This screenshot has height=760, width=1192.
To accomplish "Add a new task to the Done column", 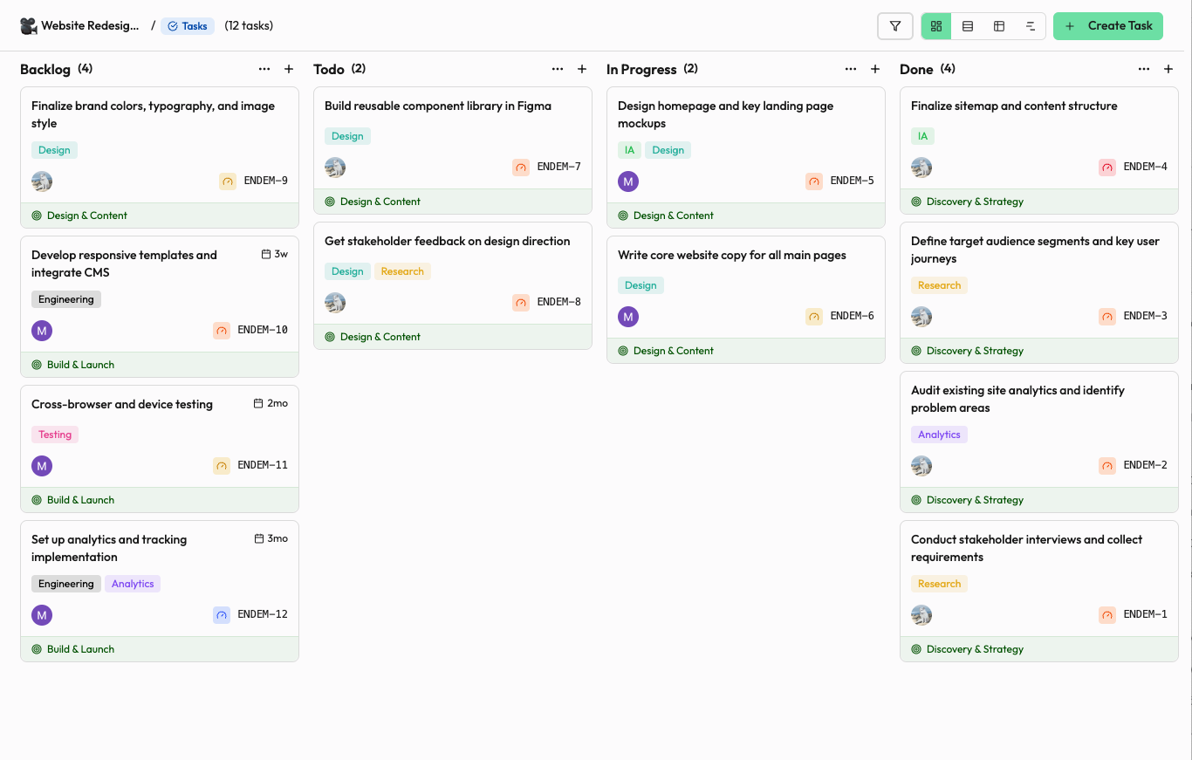I will pos(1168,68).
